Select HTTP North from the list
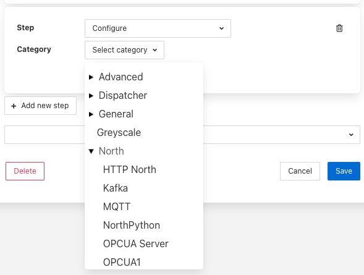Image resolution: width=364 pixels, height=275 pixels. click(130, 170)
